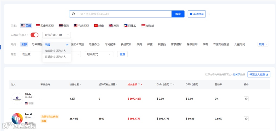Select 越南 country filter
This screenshot has width=276, height=131.
point(99,26)
